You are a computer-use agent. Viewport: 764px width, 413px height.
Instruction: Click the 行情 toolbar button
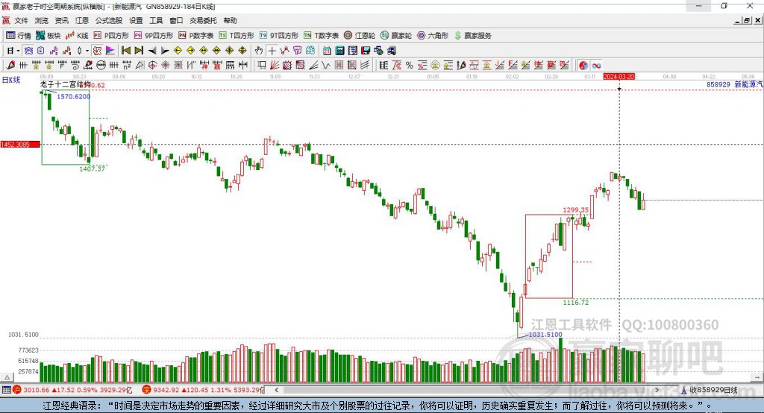19,36
